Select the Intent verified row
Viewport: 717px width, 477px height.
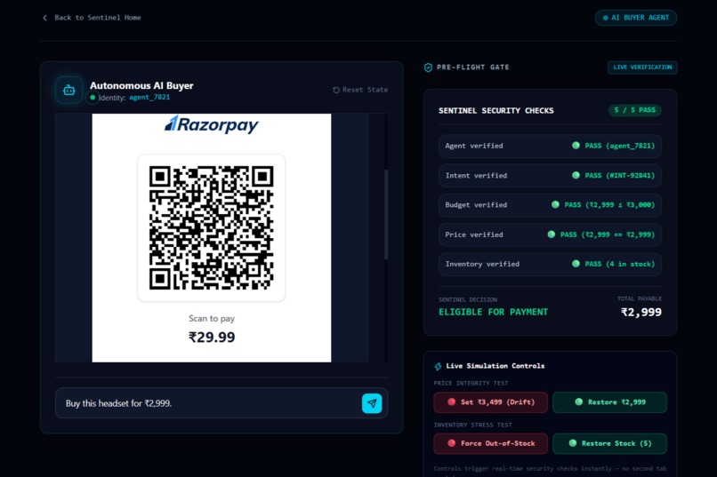coord(550,176)
